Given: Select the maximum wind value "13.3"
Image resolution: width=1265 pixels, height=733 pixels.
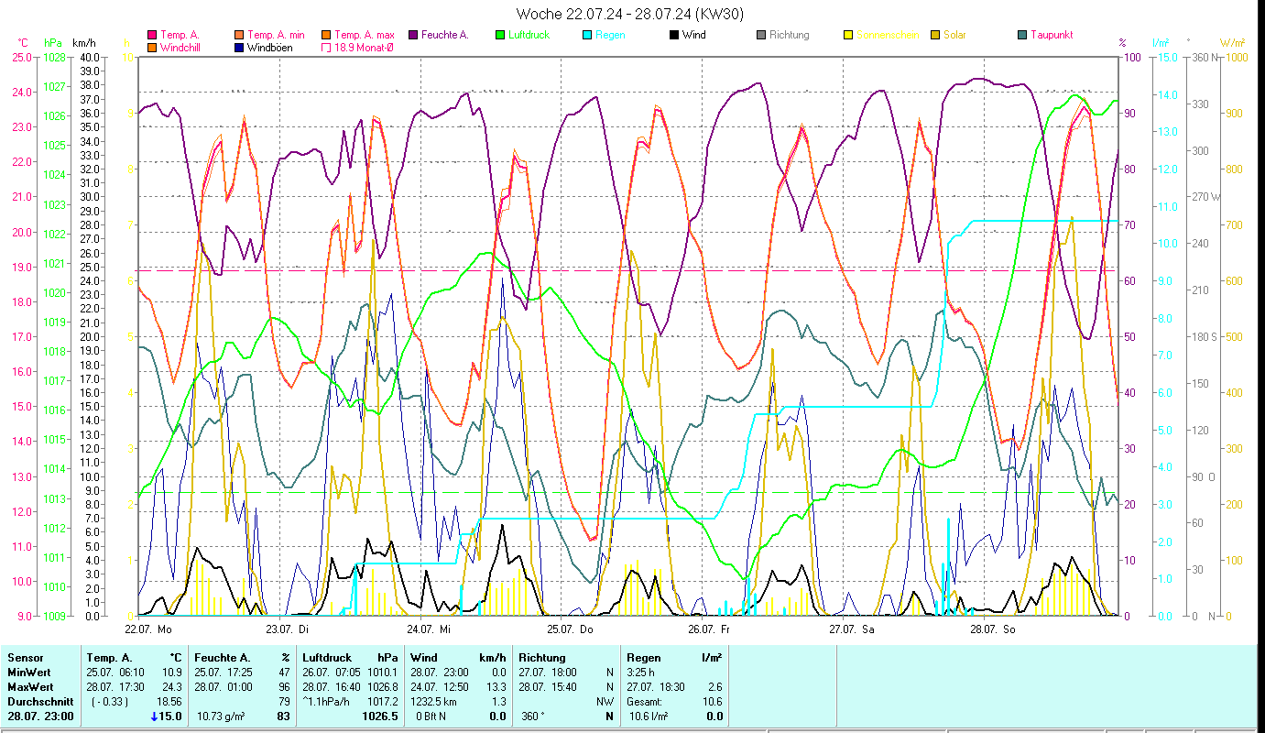Looking at the screenshot, I should tap(496, 687).
